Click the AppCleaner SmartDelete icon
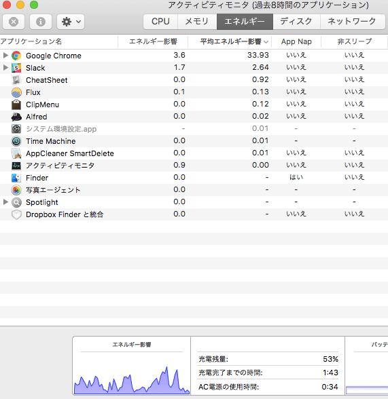Viewport: 388px width, 399px height. [x=16, y=153]
